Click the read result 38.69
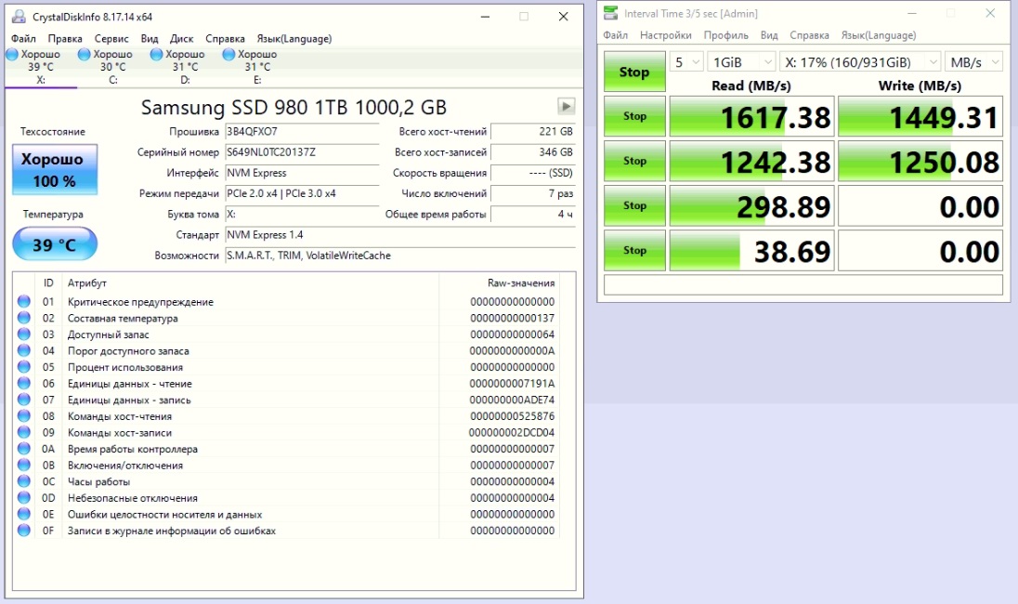This screenshot has height=604, width=1018. (751, 251)
